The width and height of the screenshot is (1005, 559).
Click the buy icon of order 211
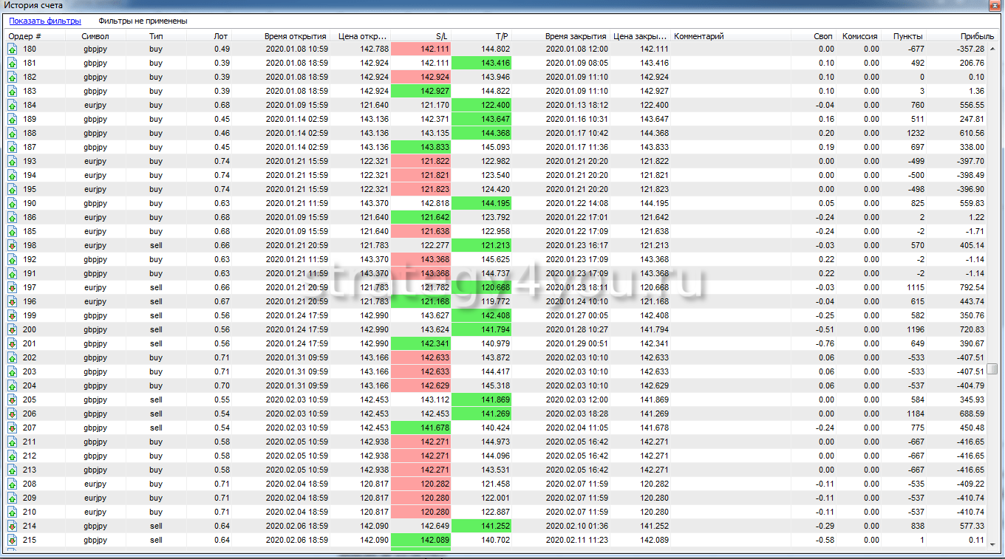click(x=13, y=442)
